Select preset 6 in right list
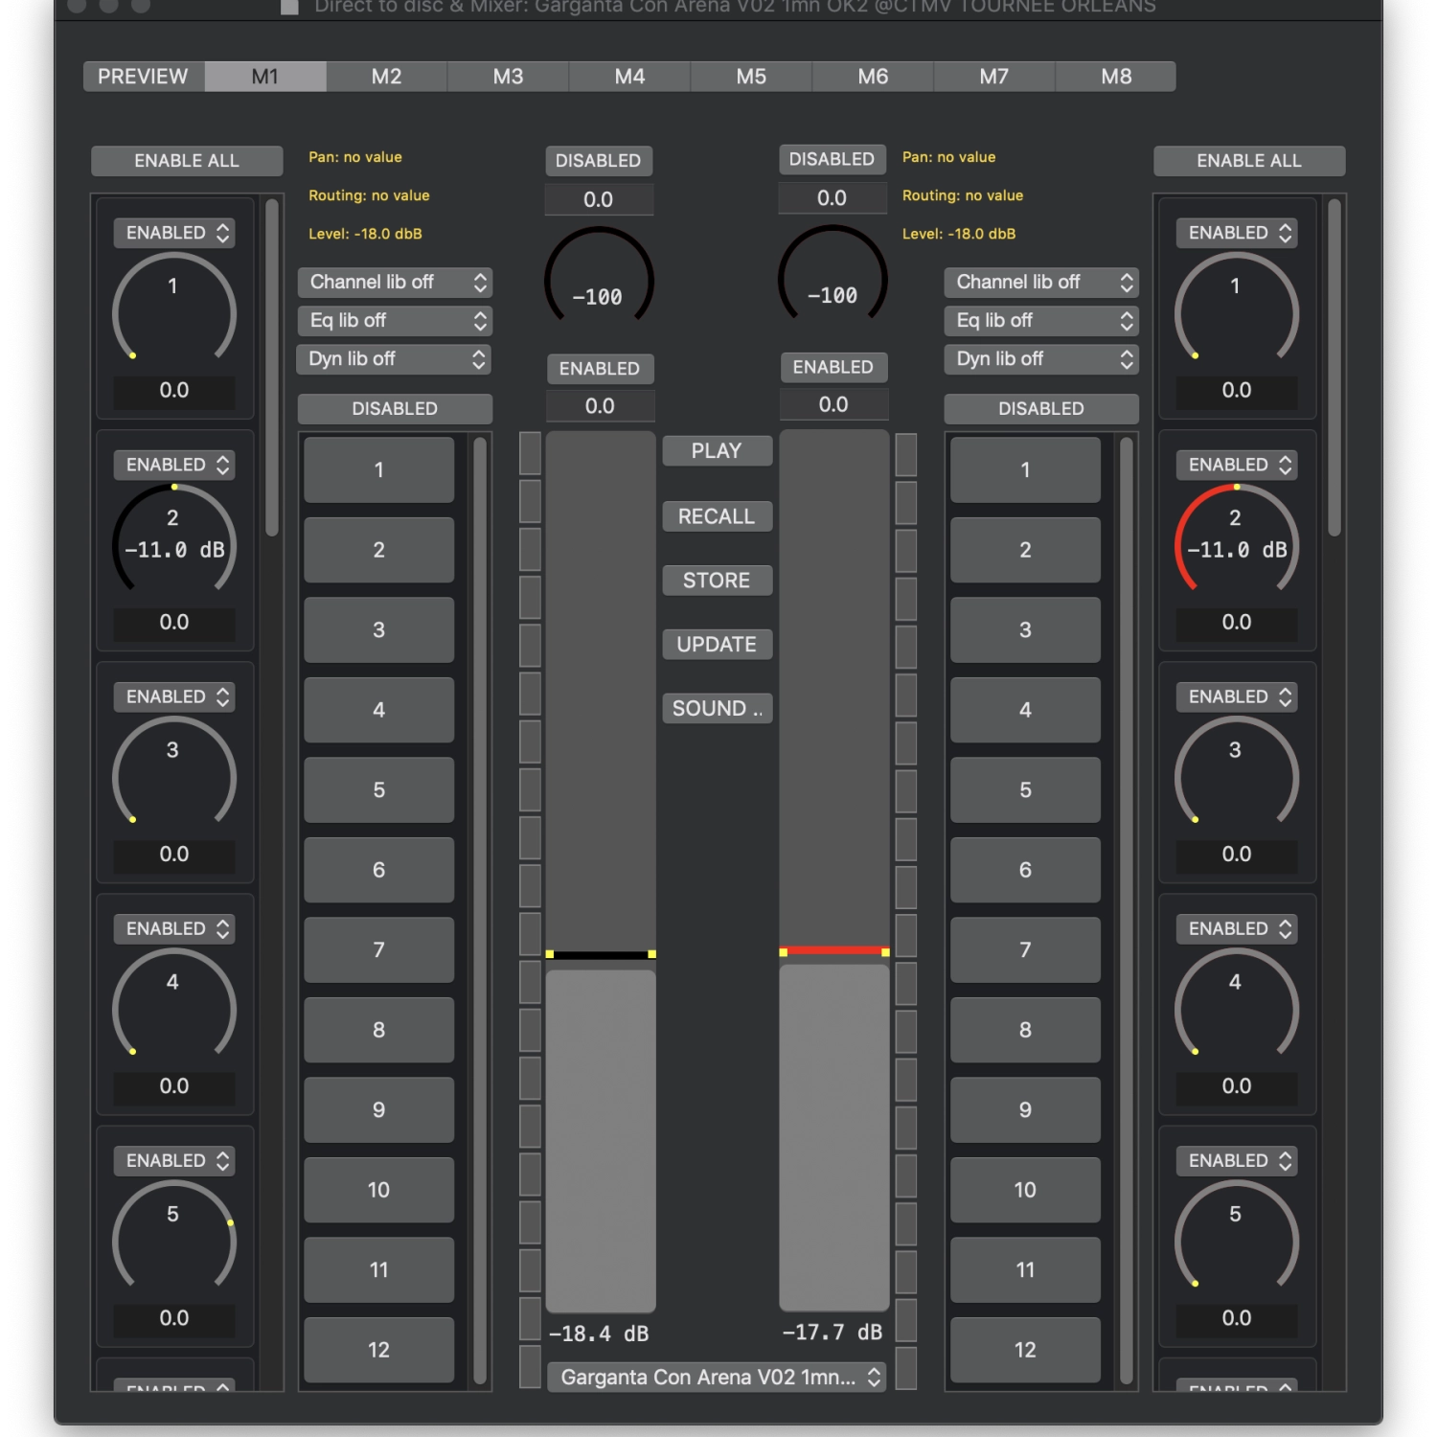1437x1437 pixels. (1025, 870)
